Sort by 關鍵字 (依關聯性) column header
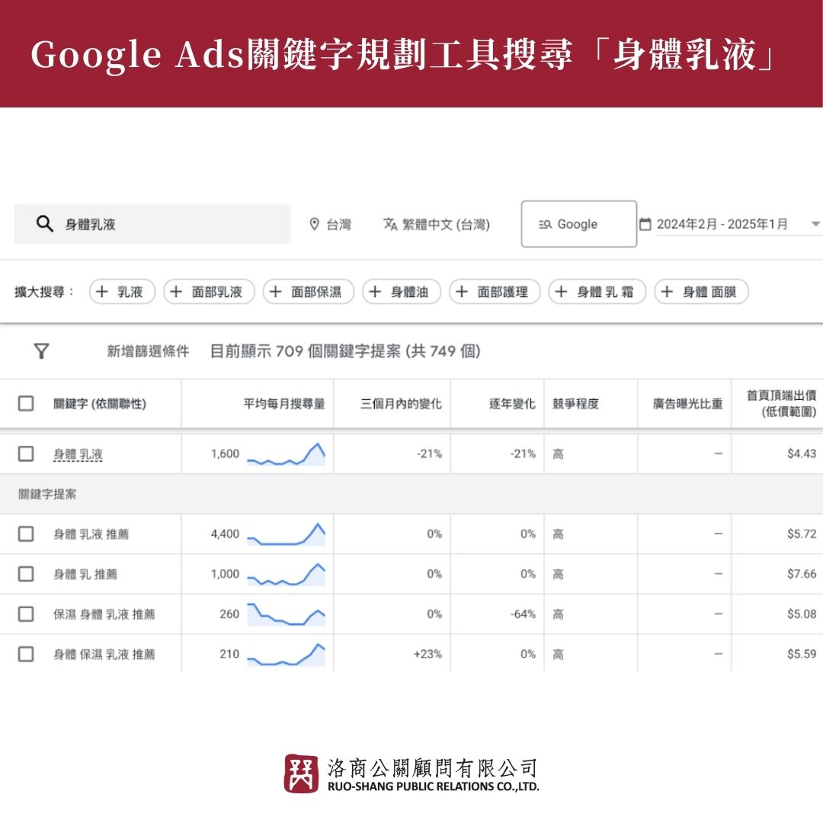The width and height of the screenshot is (823, 823). (100, 404)
